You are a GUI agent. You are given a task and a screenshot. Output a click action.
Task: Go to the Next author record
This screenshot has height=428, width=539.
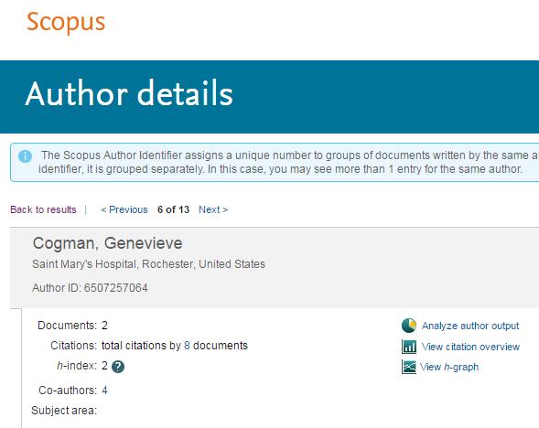coord(213,209)
